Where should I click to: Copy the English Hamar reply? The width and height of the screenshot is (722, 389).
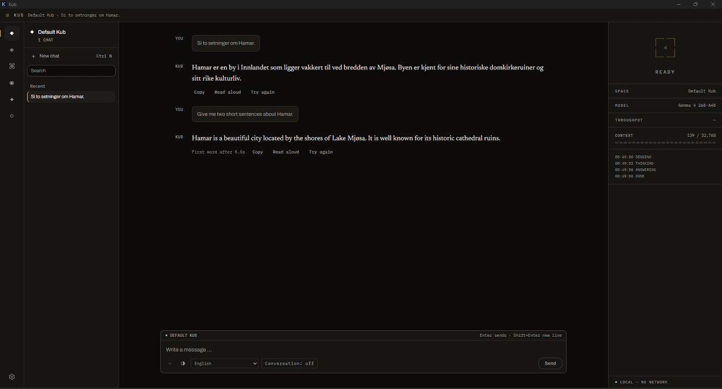coord(258,152)
